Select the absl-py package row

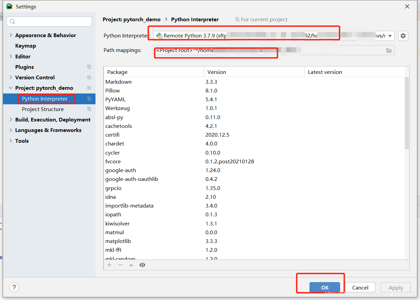[x=254, y=117]
